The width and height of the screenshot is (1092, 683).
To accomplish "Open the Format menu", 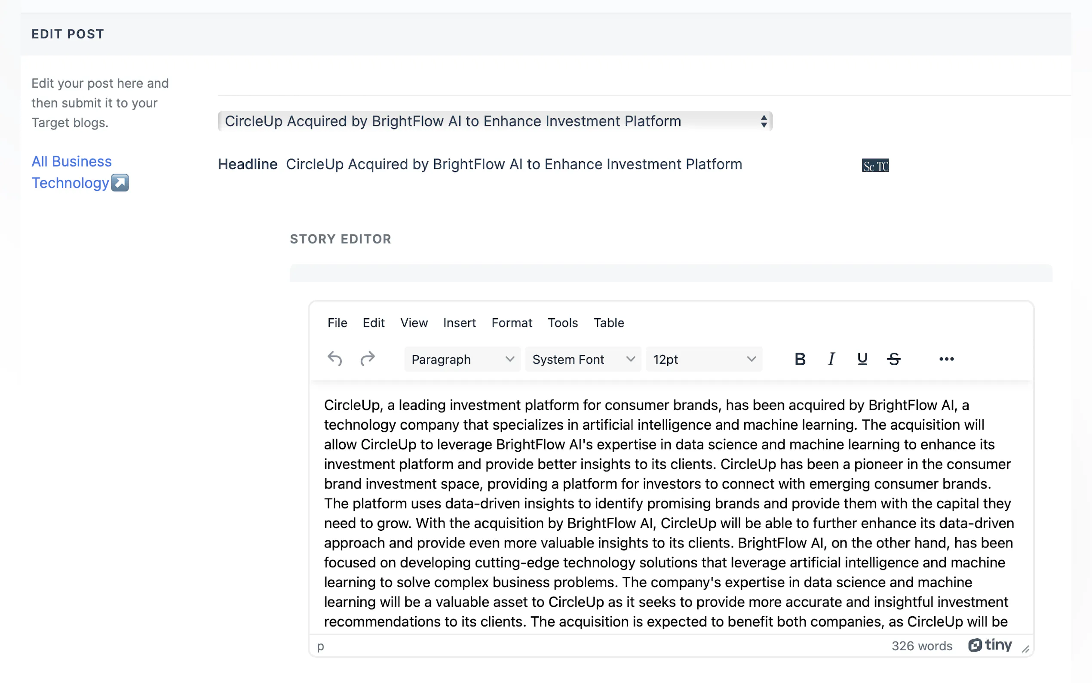I will (512, 323).
